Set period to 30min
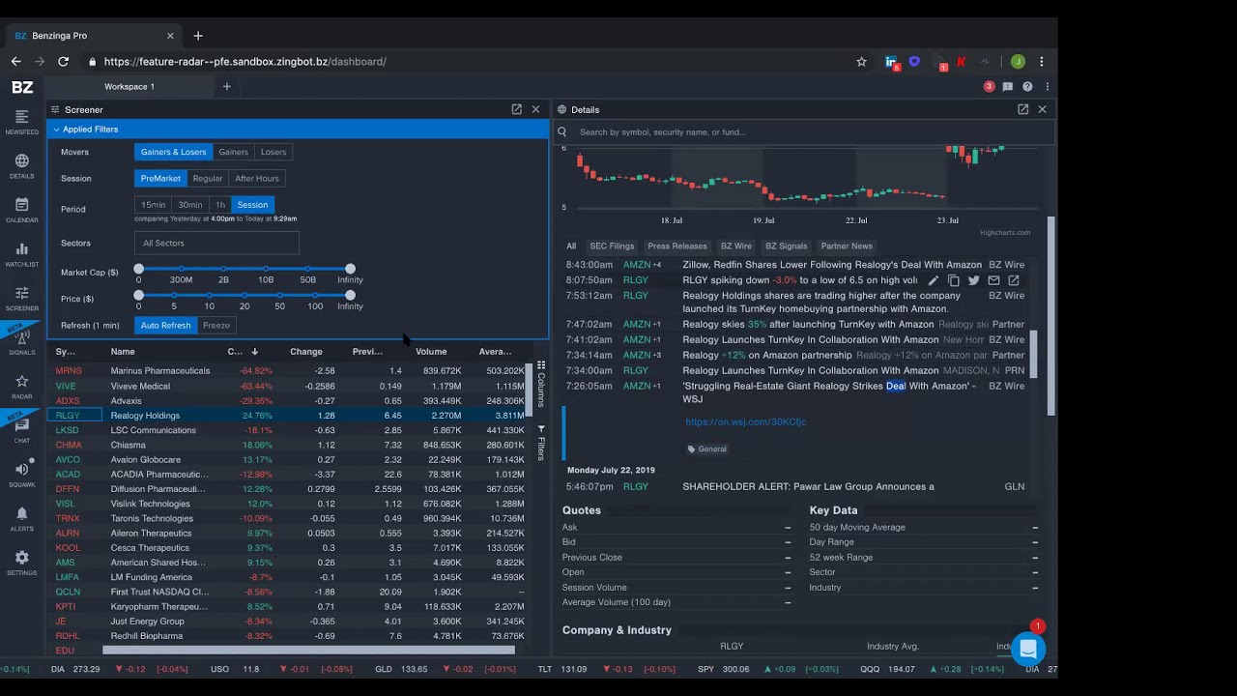The height and width of the screenshot is (696, 1237). pos(190,205)
